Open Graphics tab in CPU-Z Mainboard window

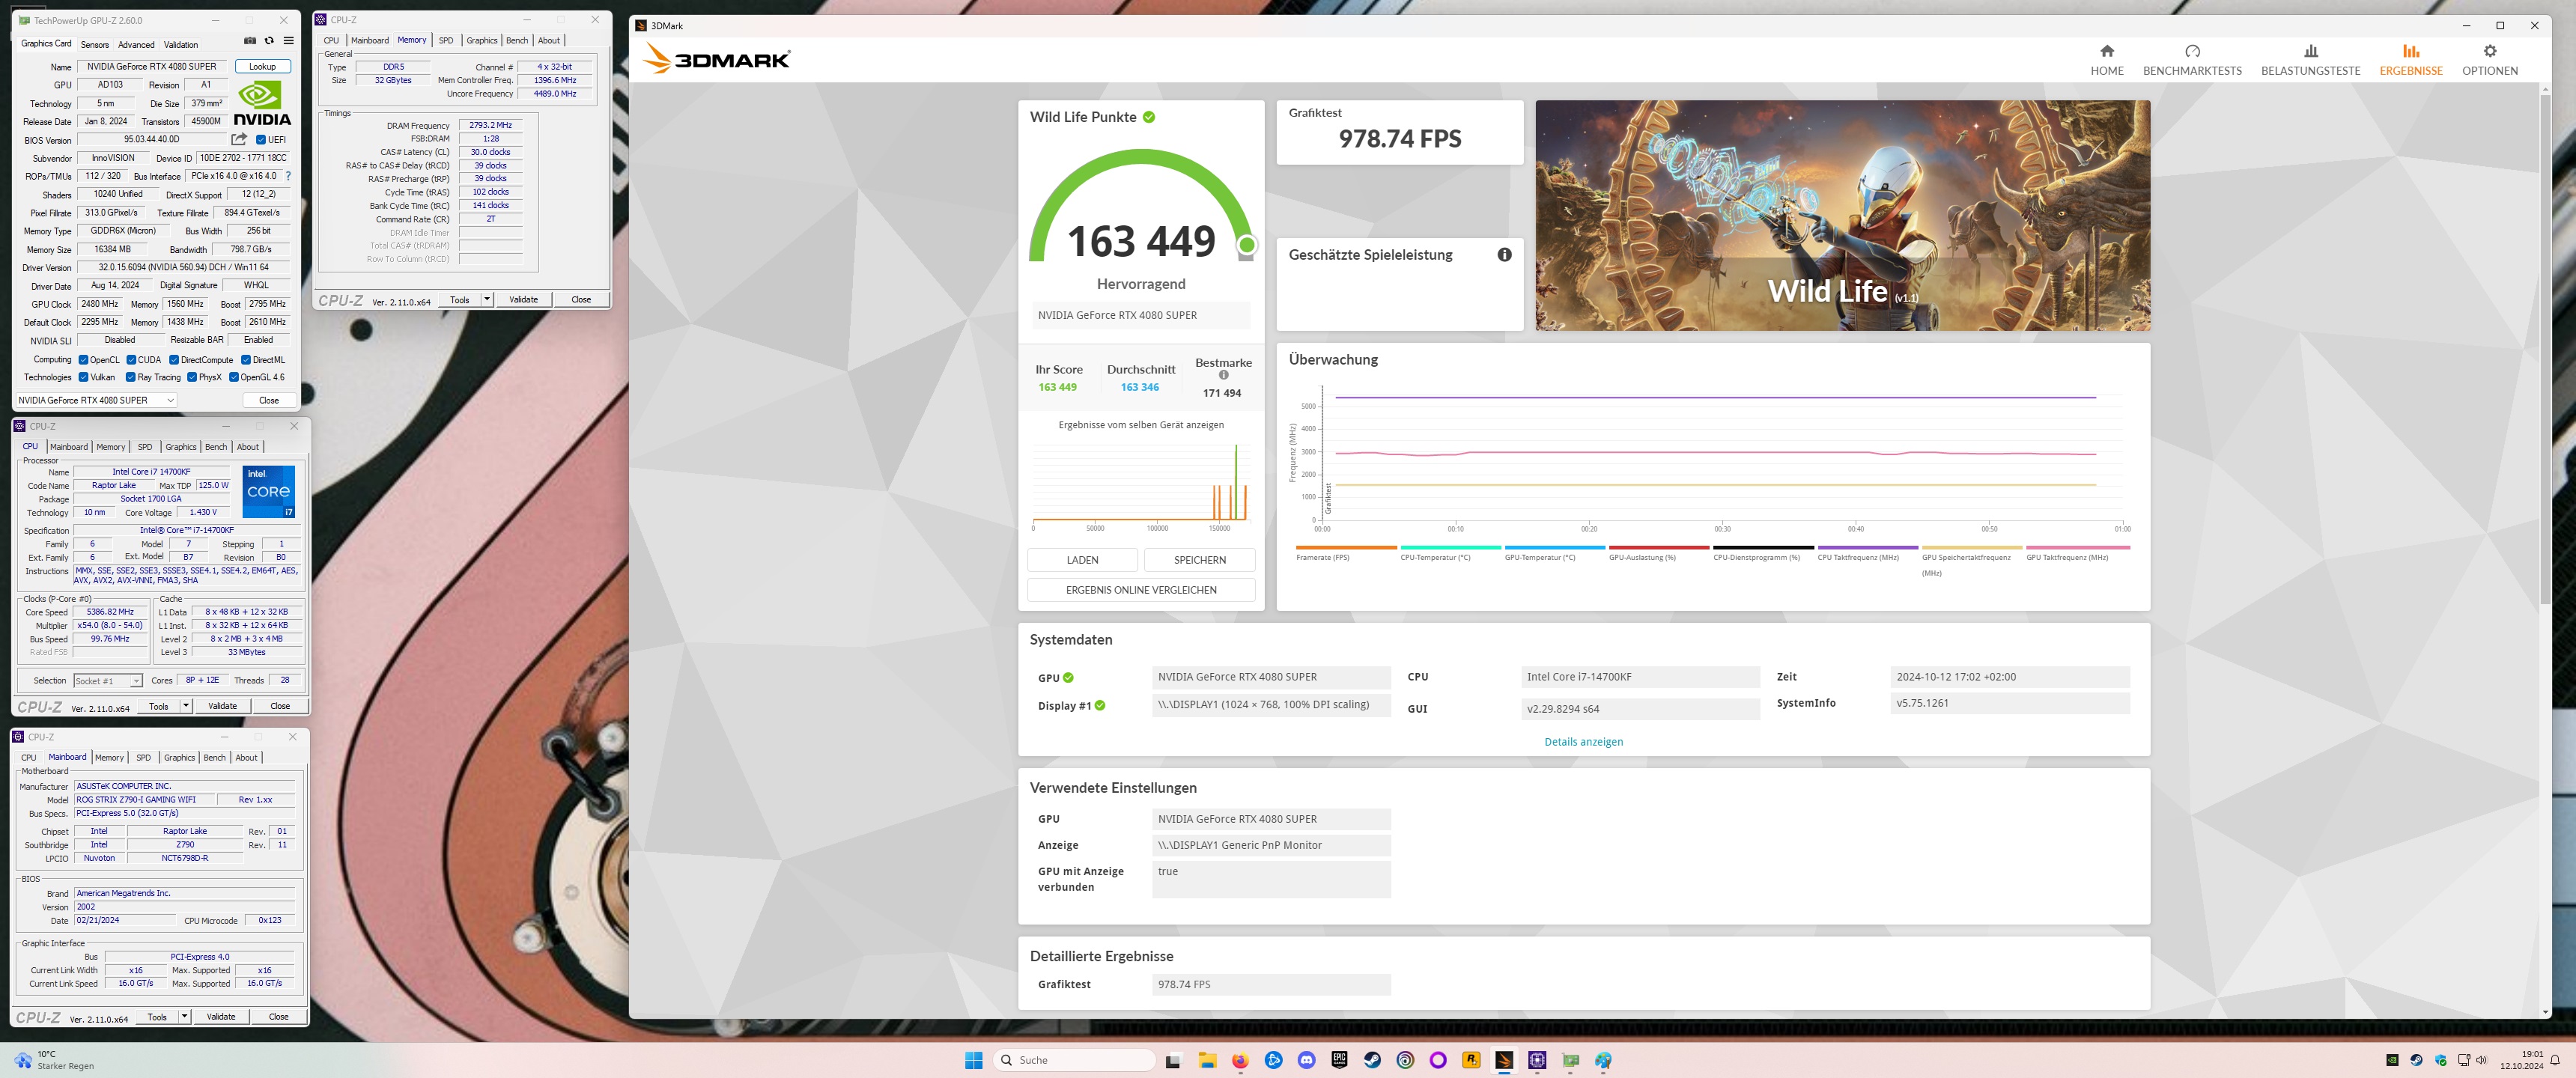(x=180, y=758)
